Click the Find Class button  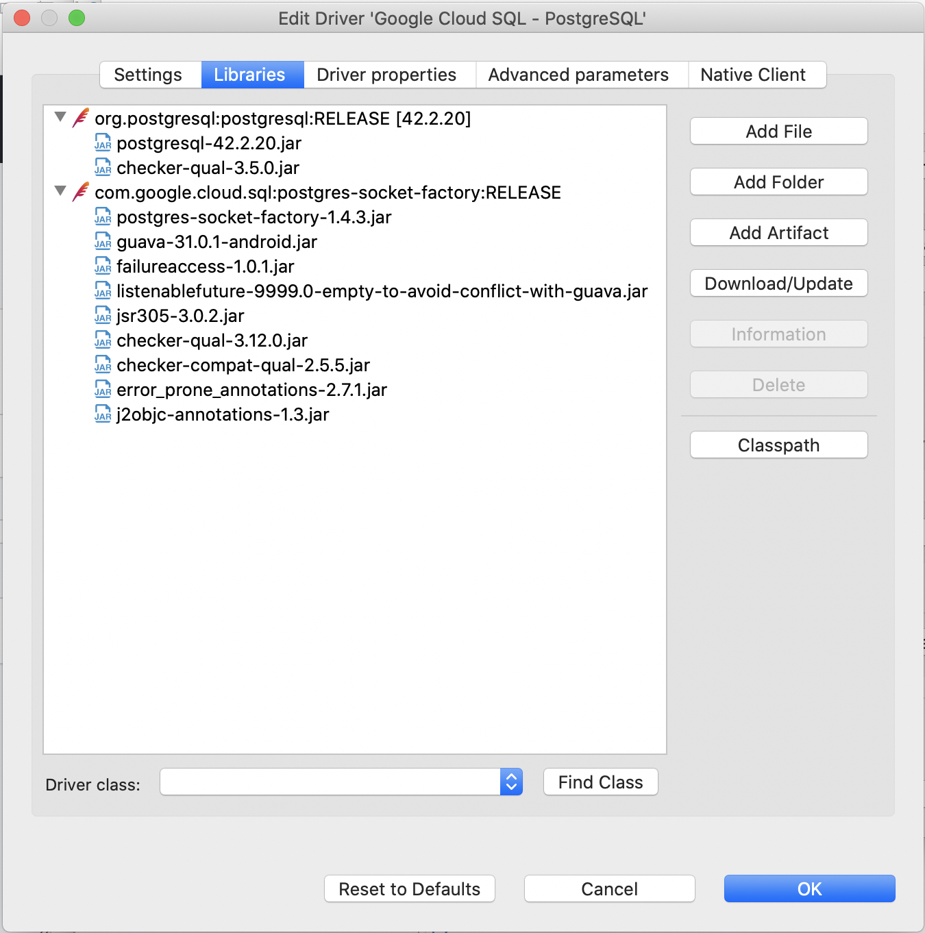click(x=601, y=782)
